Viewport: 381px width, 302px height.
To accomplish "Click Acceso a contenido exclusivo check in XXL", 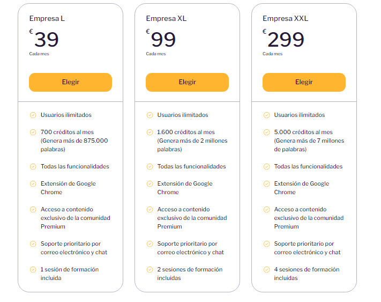I will [x=266, y=209].
